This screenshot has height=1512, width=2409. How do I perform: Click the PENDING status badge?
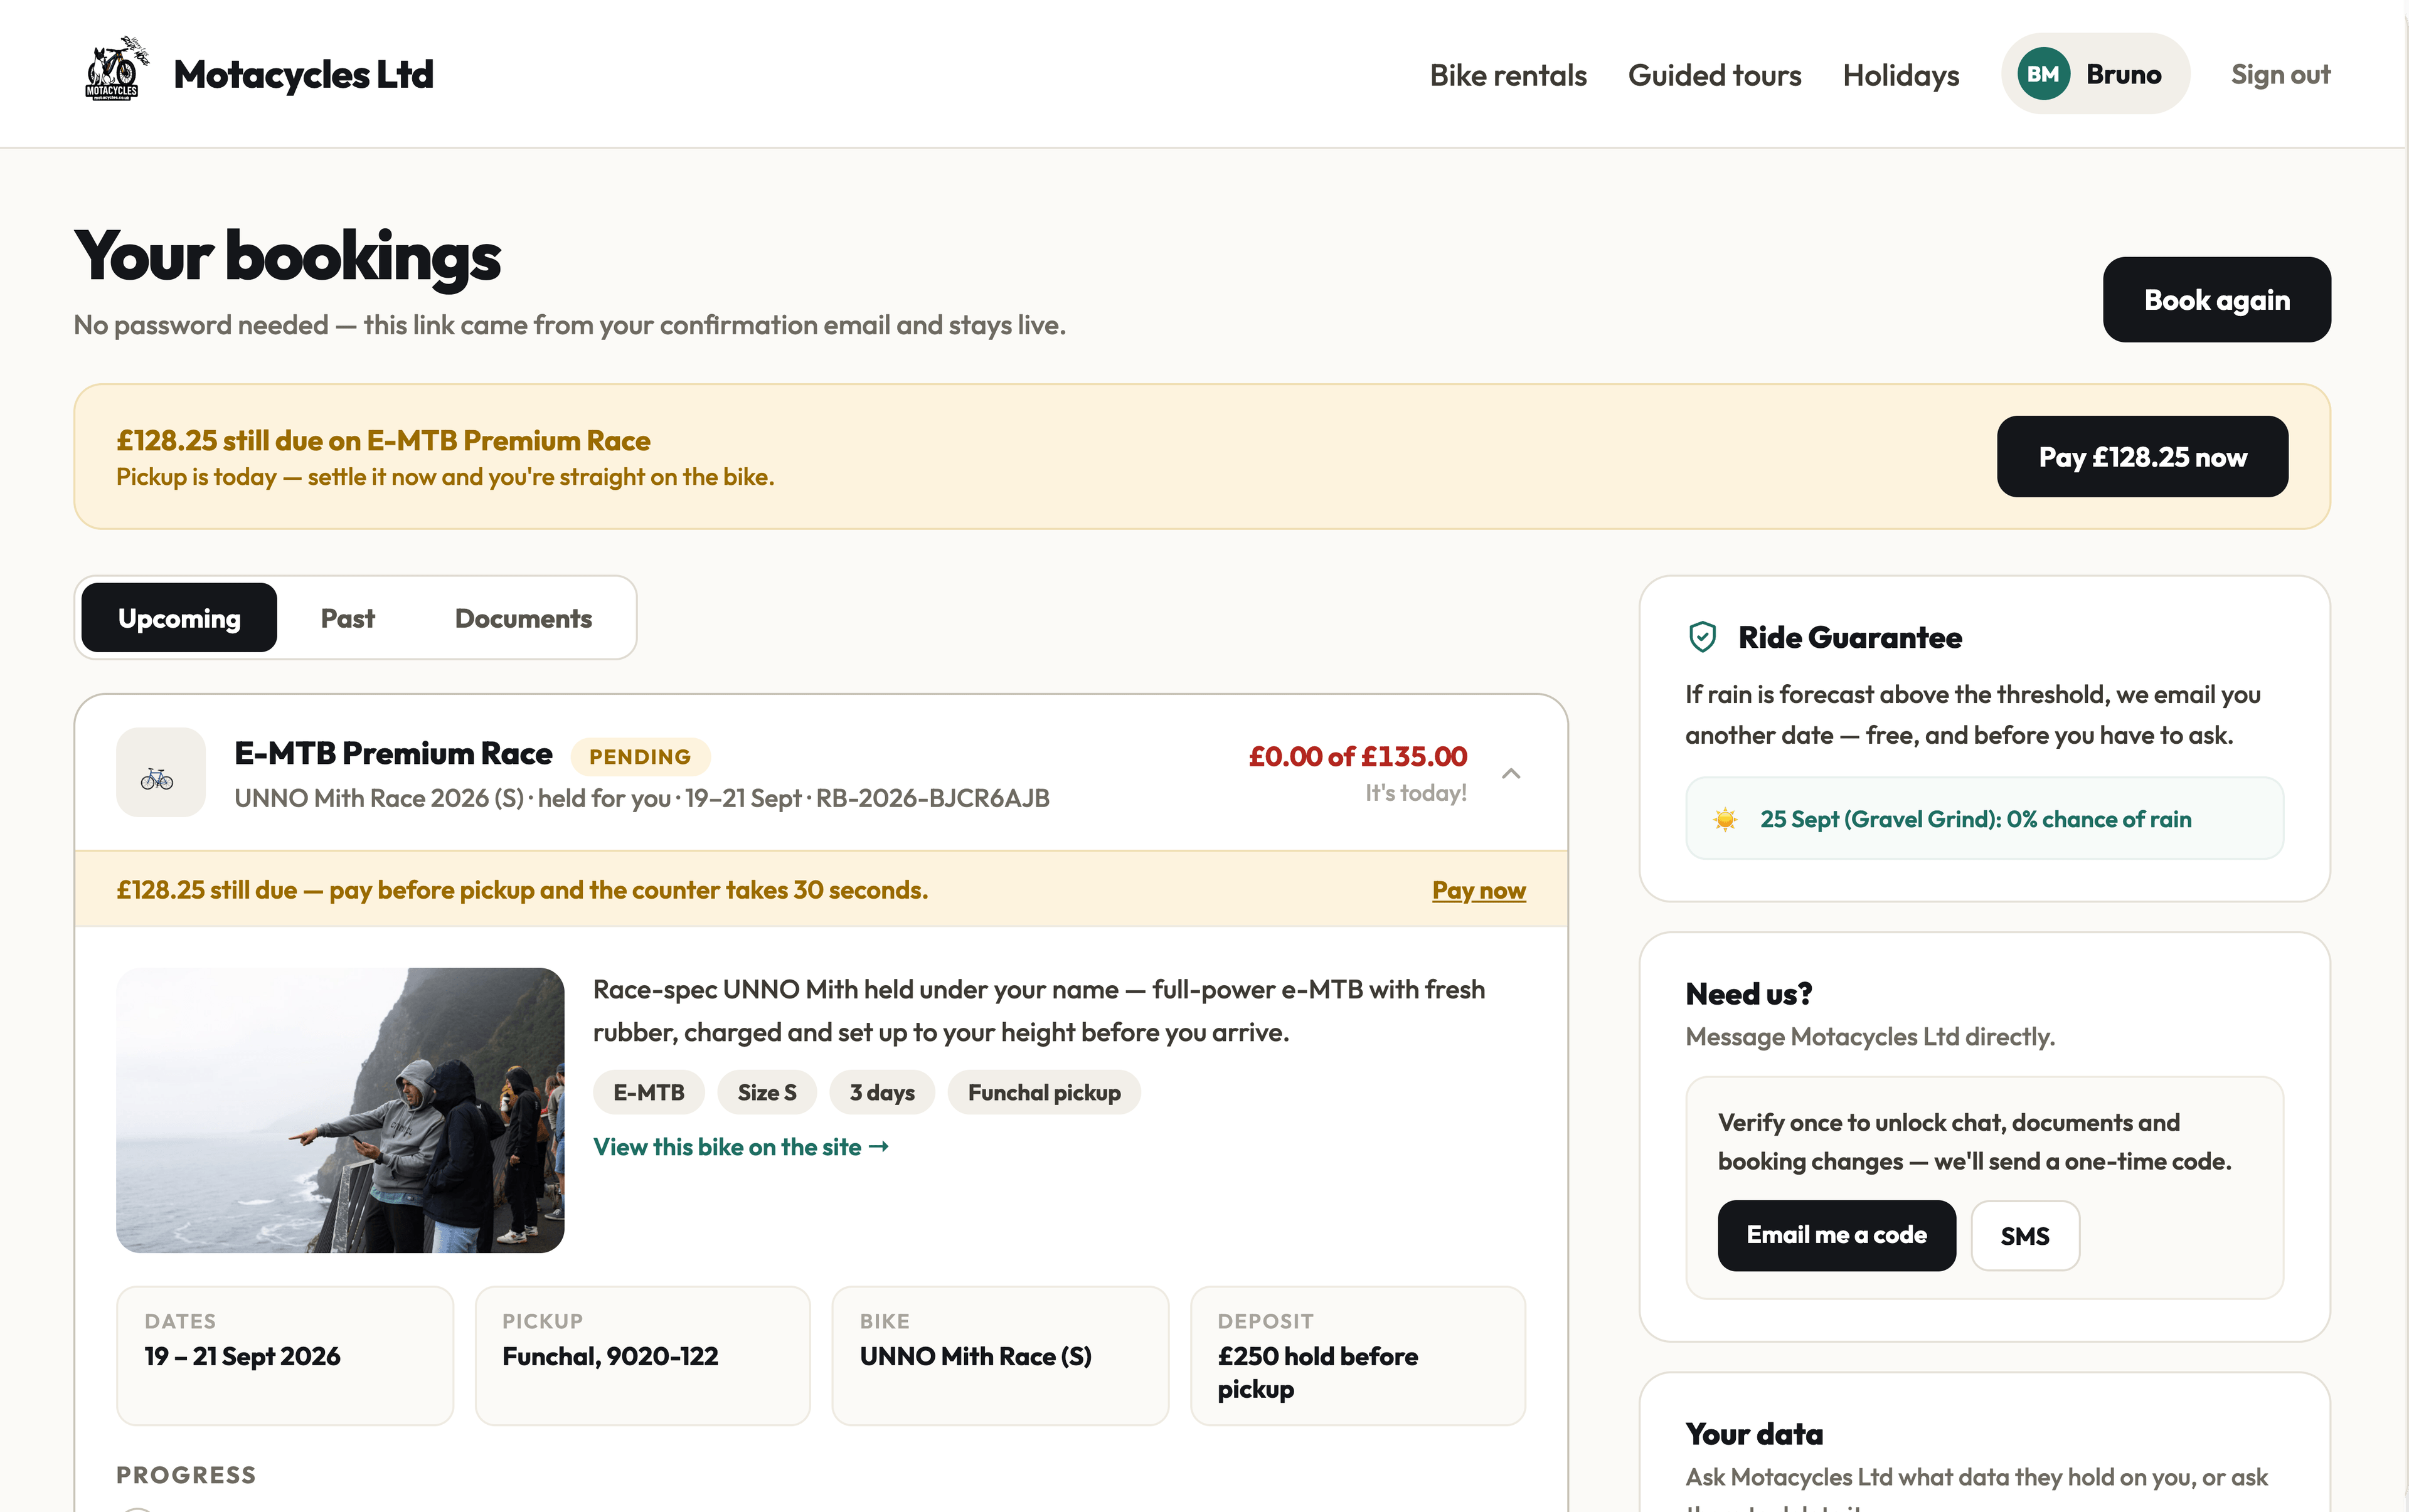tap(641, 756)
